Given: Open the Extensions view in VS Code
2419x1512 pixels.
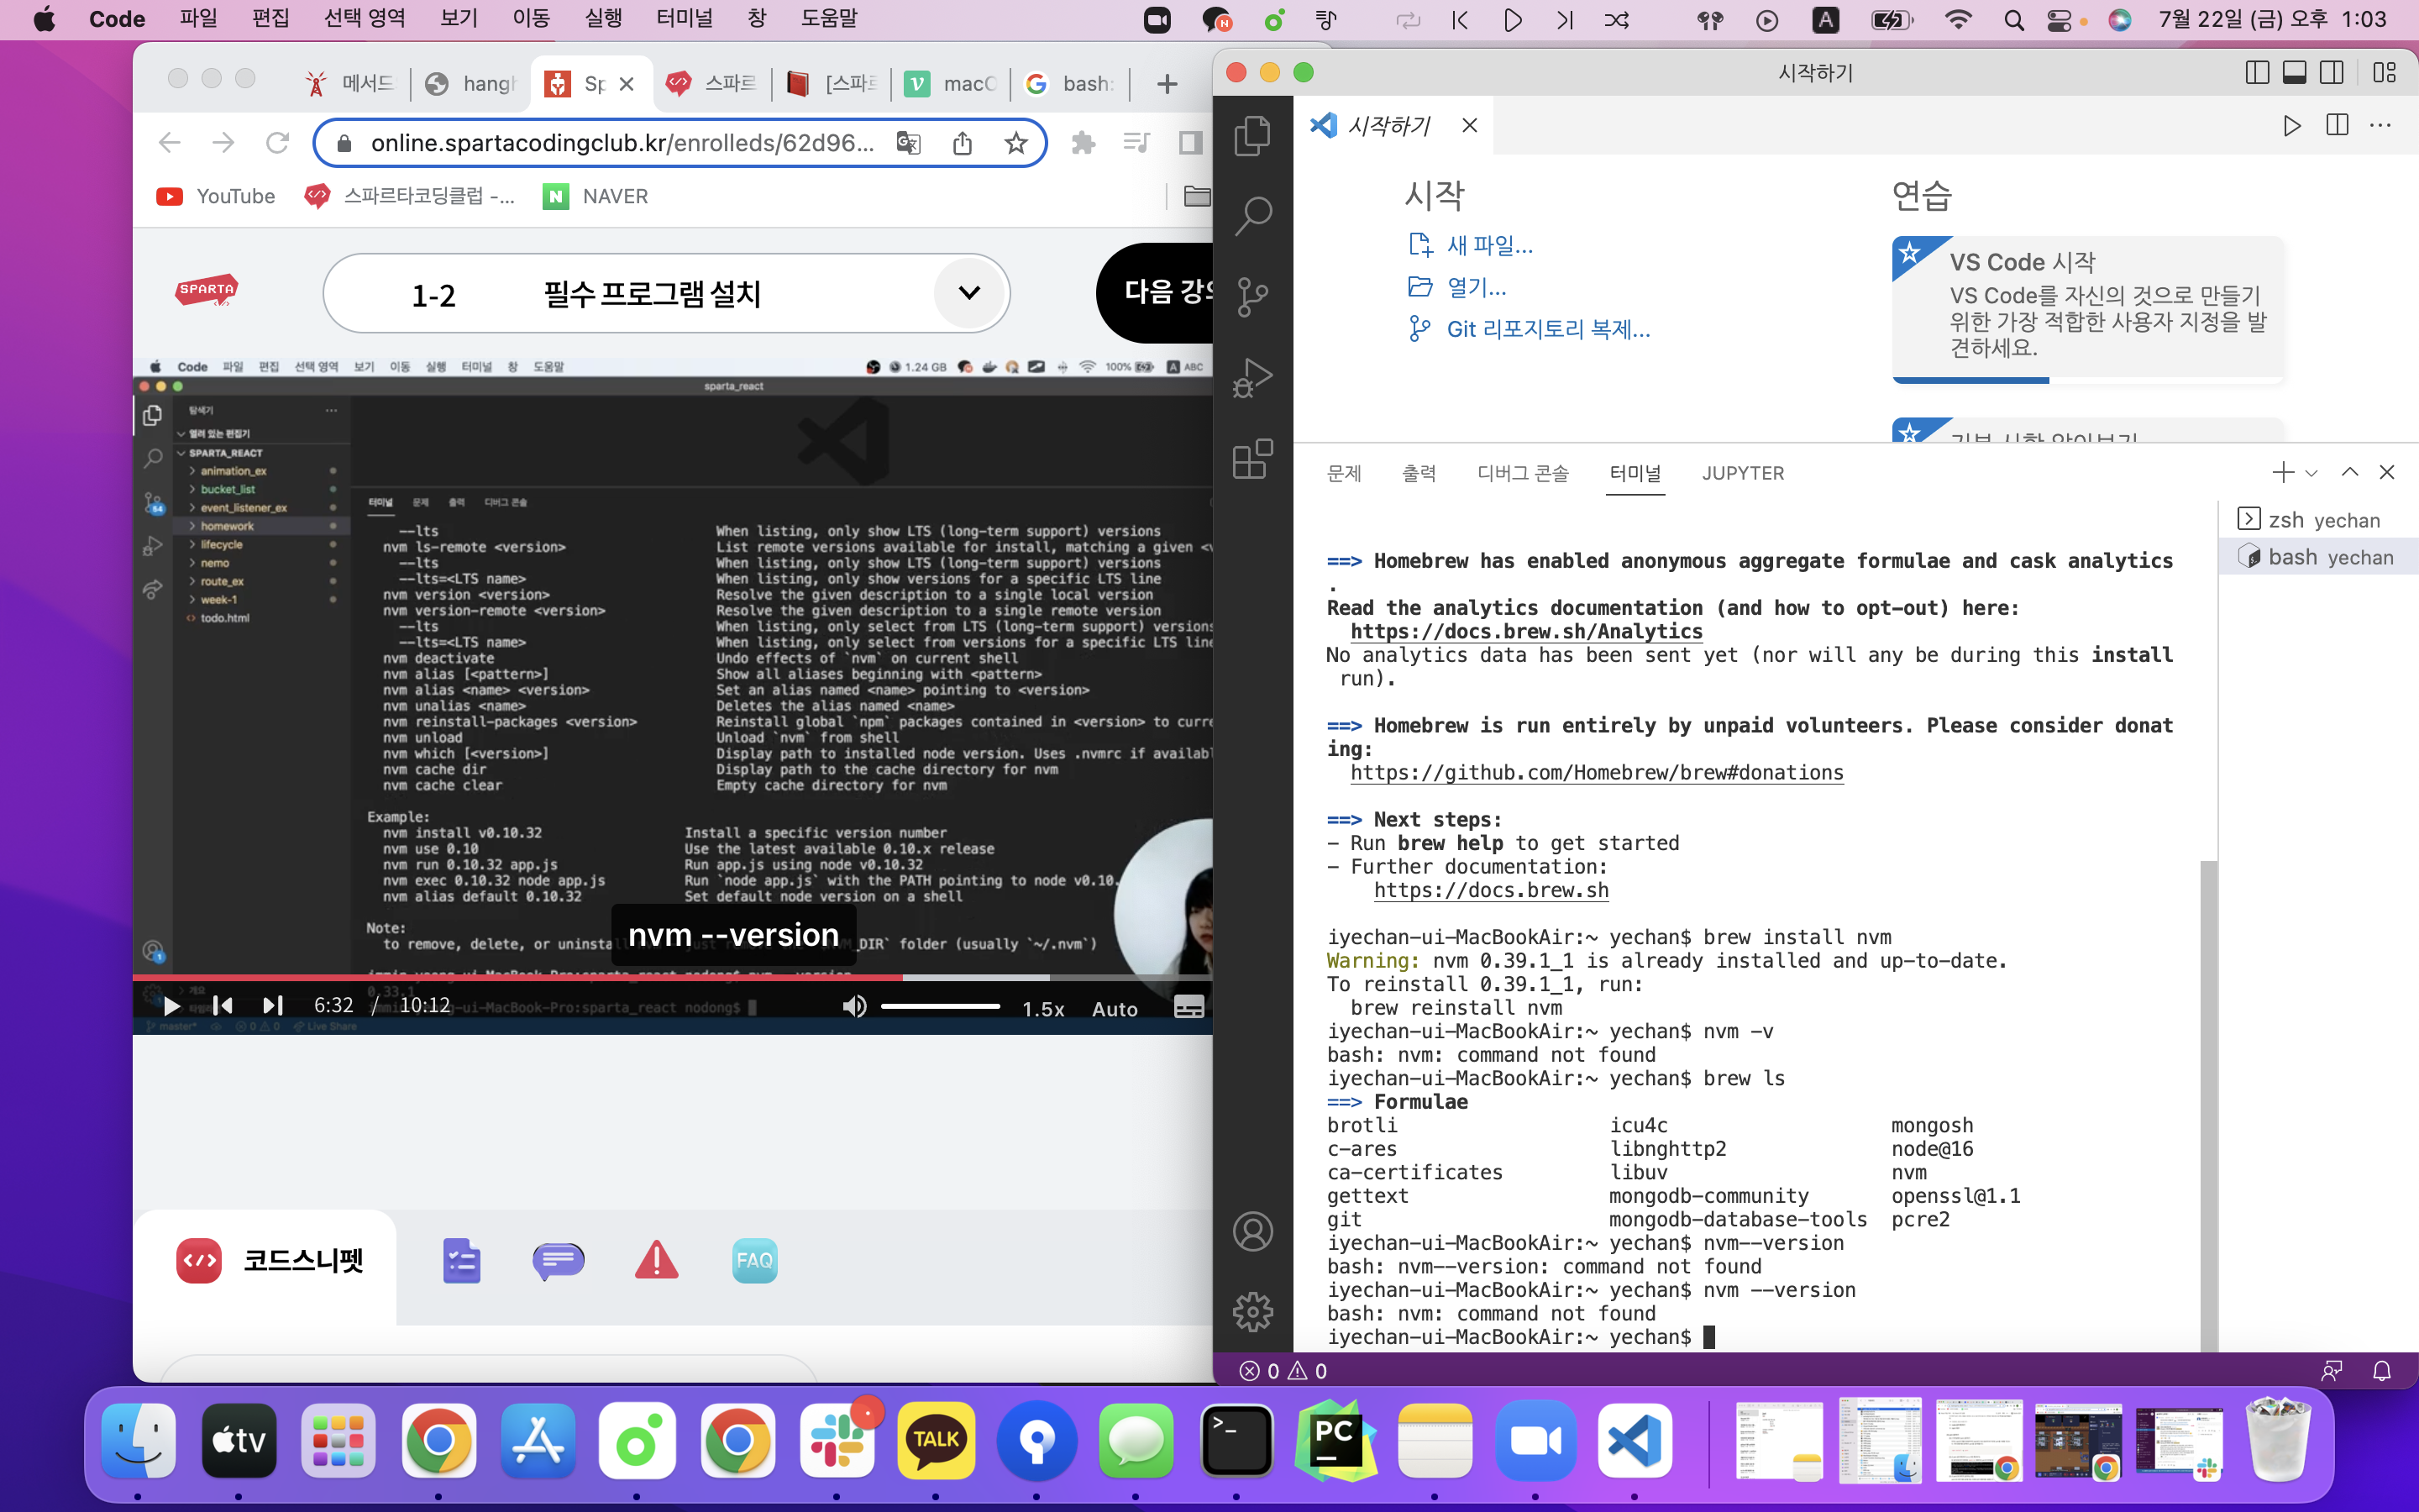Looking at the screenshot, I should (1252, 459).
